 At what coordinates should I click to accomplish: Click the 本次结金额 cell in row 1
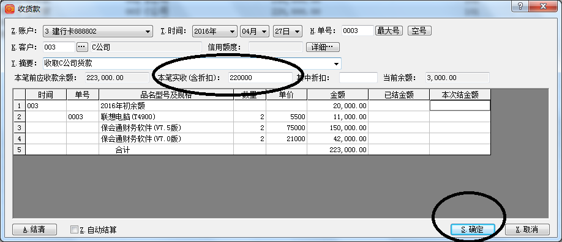pos(460,106)
